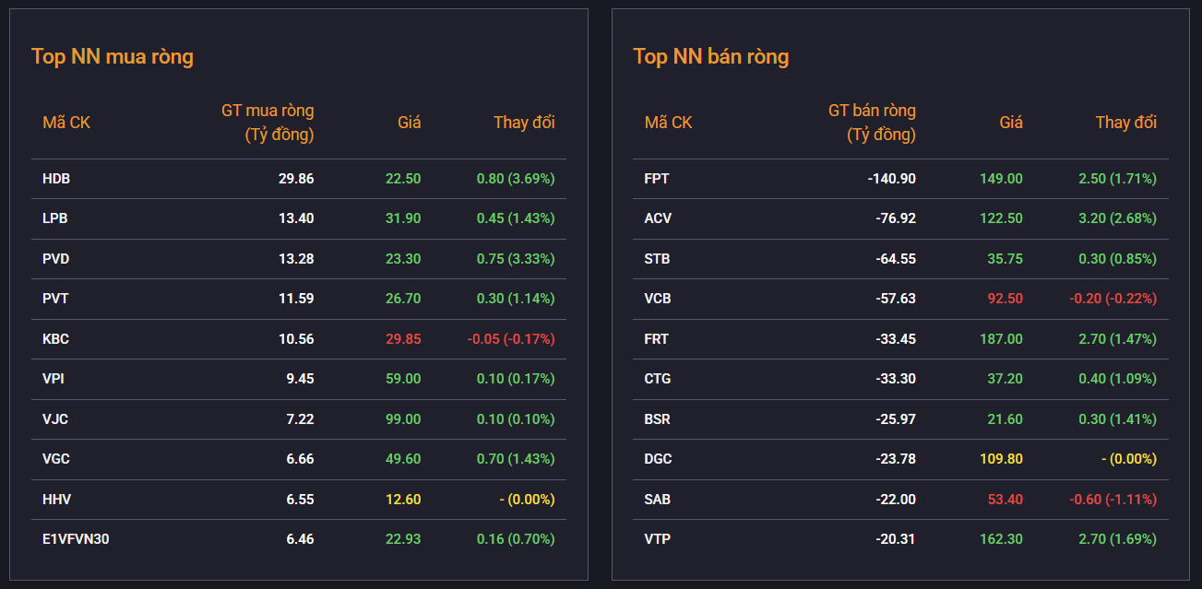Open the PVD ticker row

pyautogui.click(x=56, y=259)
